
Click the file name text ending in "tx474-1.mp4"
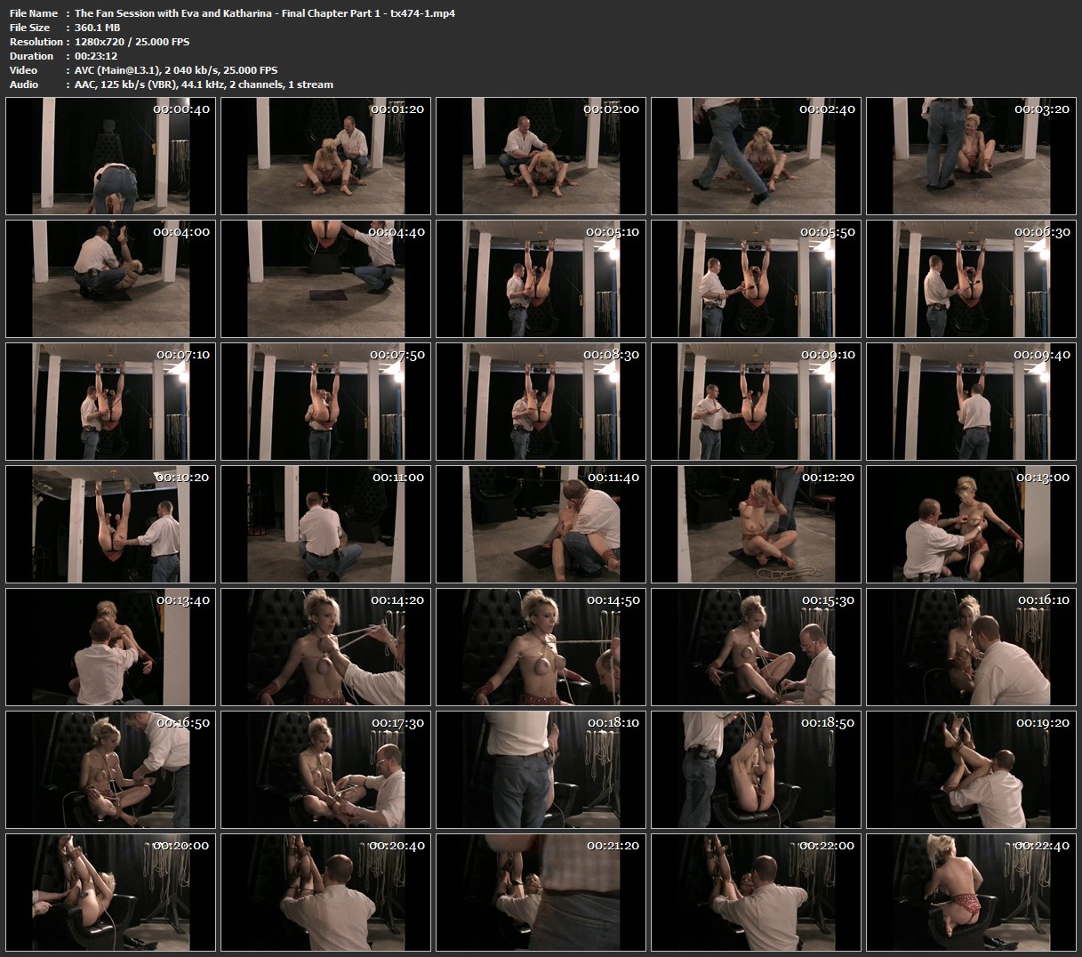pyautogui.click(x=265, y=13)
